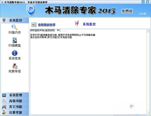Click the 注册更新 user icon
This screenshot has width=151, height=116.
point(4,112)
